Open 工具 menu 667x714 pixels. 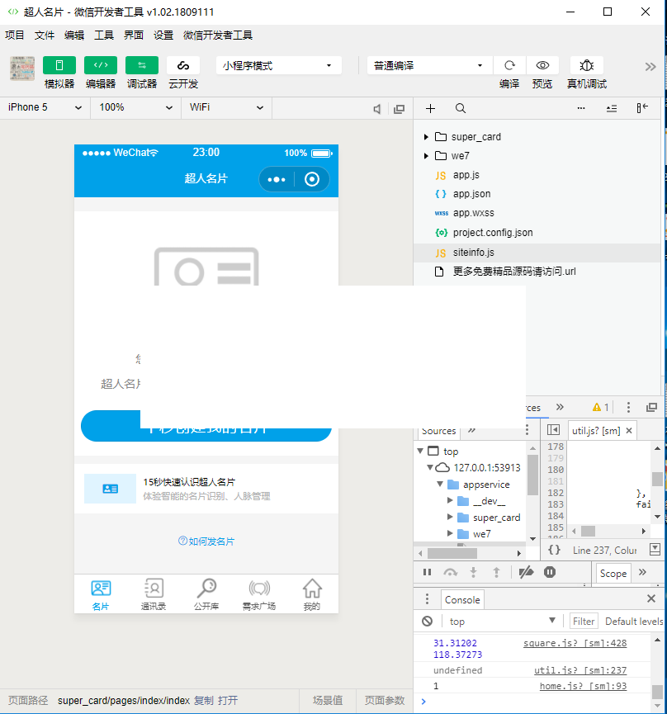[104, 35]
